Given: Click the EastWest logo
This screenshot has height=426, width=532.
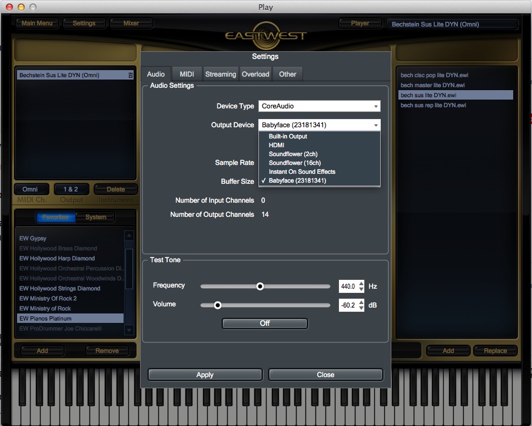Looking at the screenshot, I should point(265,35).
